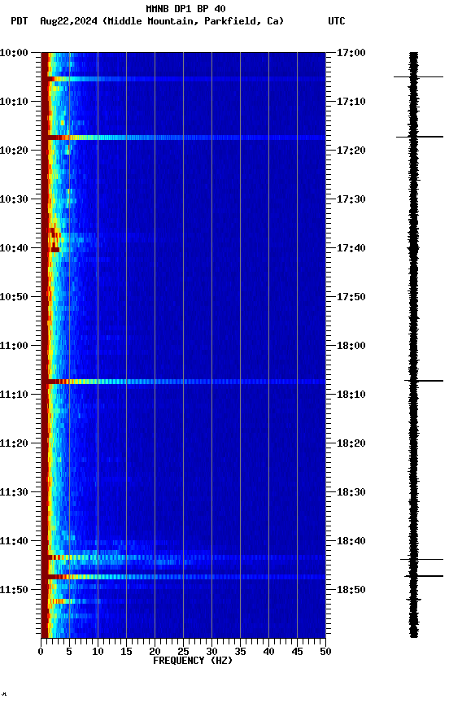This screenshot has width=449, height=703.
Task: Click the 17:00 UTC time label
Action: 351,53
